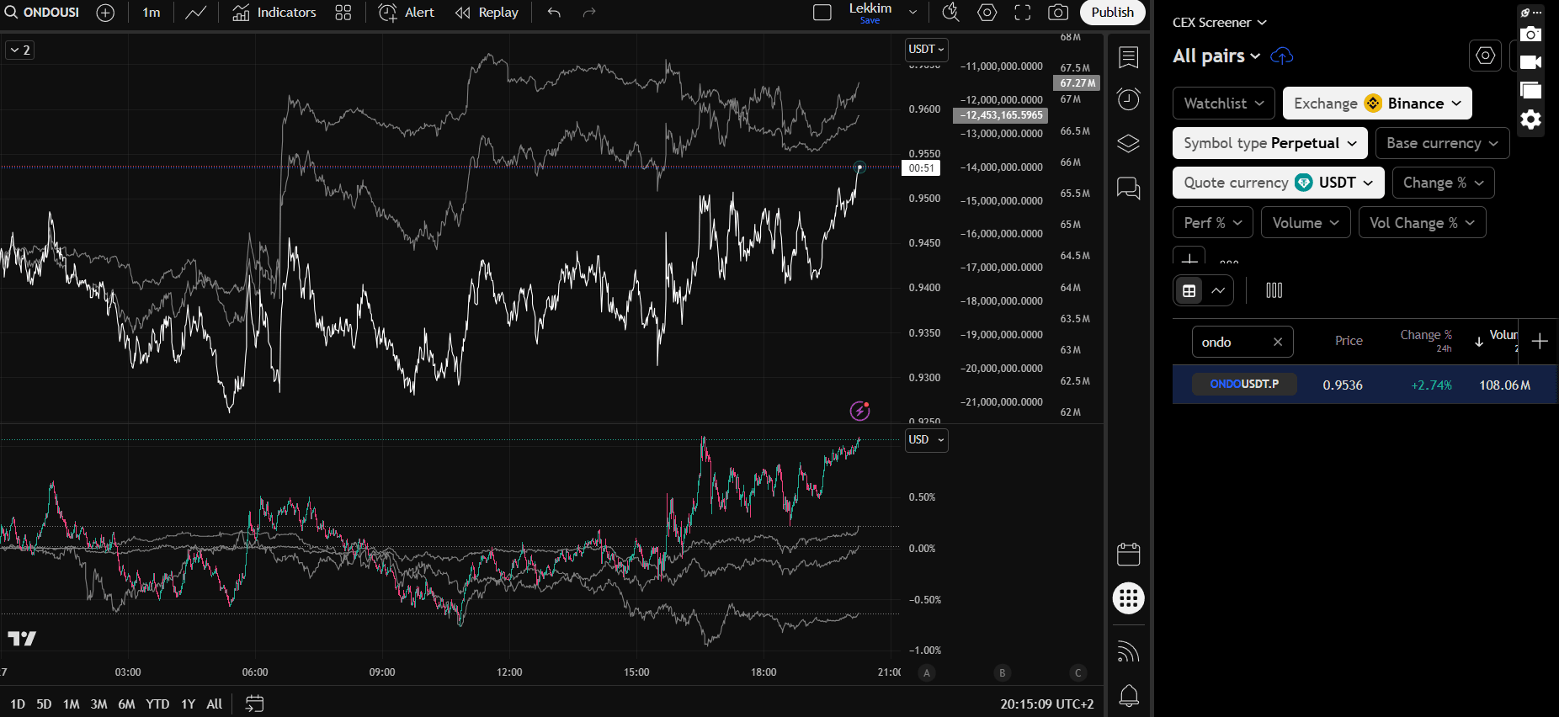Select chart layout square icon
The width and height of the screenshot is (1559, 717).
click(x=822, y=13)
